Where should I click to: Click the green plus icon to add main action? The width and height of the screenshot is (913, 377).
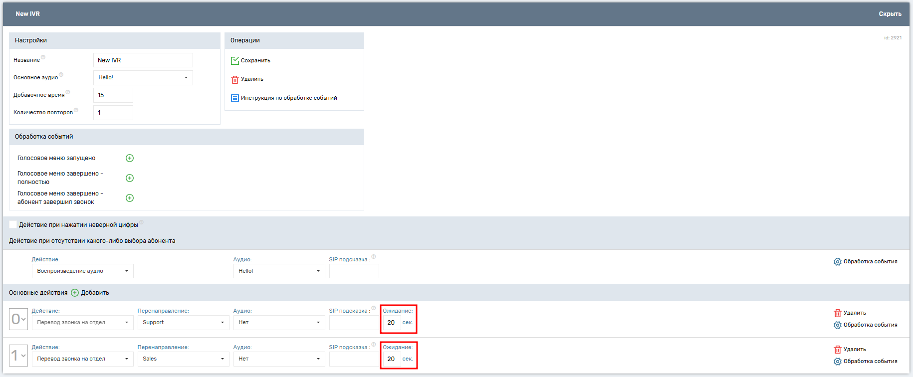tap(75, 293)
